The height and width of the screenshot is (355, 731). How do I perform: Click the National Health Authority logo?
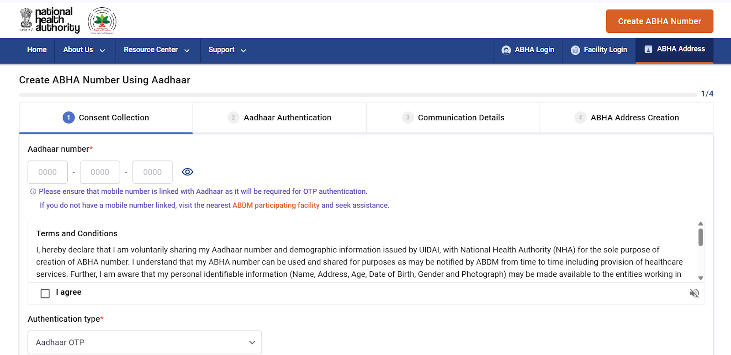49,21
